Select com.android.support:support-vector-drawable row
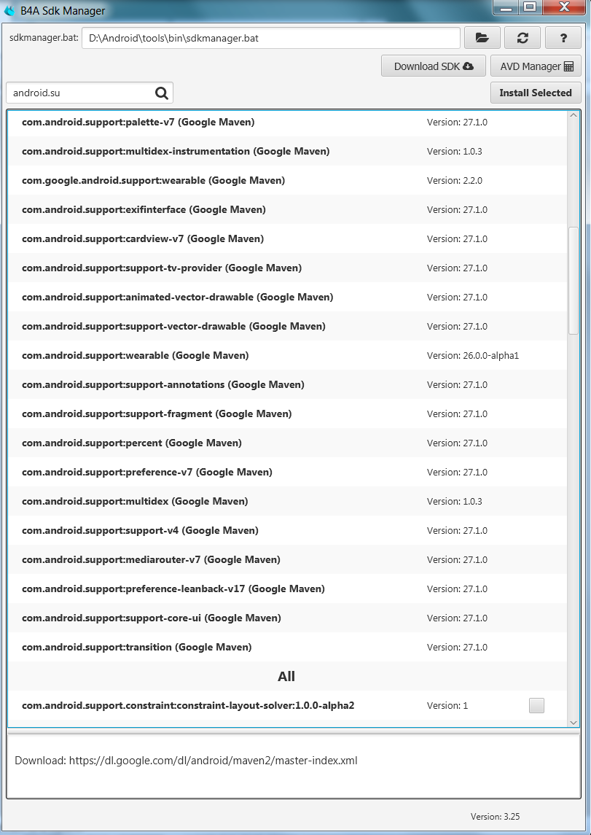Screen dimensions: 591x835 (x=287, y=326)
